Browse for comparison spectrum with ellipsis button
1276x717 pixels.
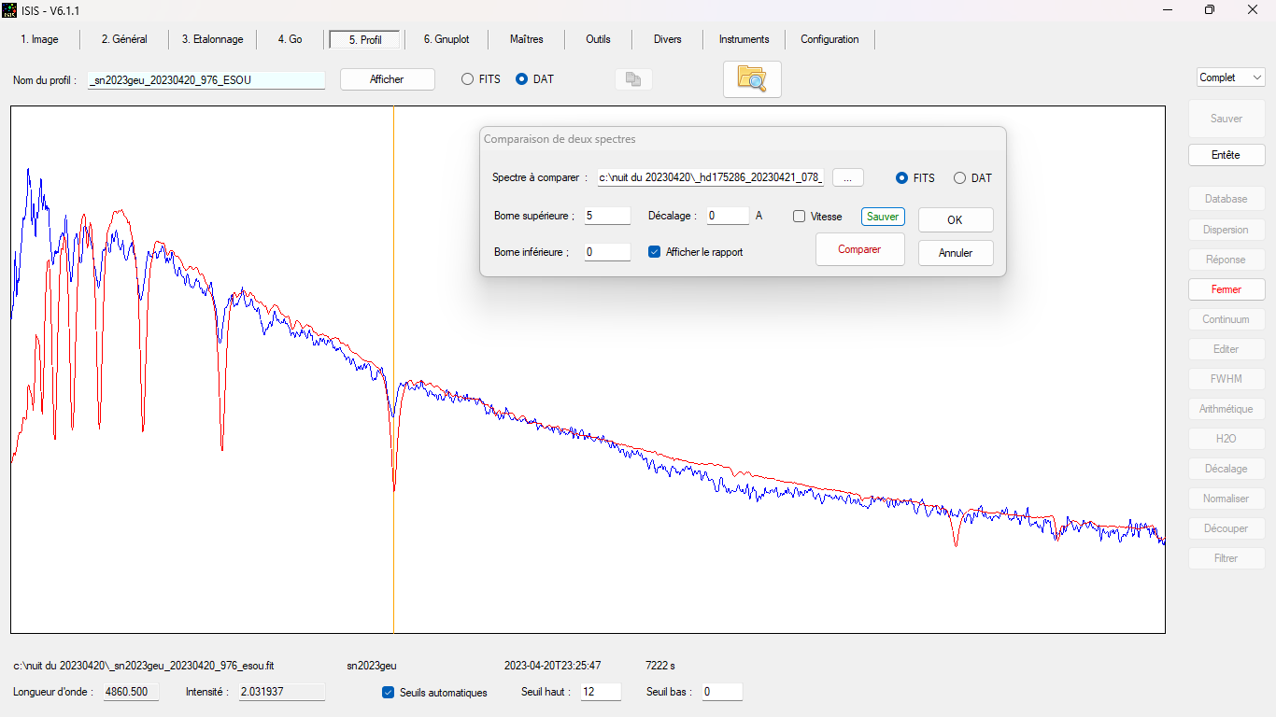click(x=847, y=177)
